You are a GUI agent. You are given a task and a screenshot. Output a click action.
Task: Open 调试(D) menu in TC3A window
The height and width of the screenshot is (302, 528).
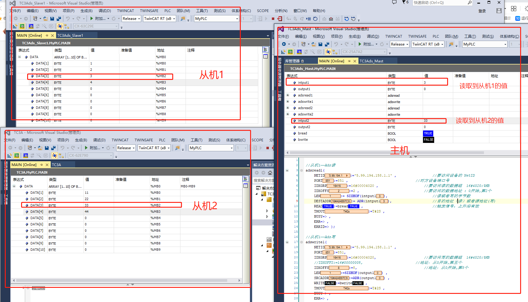click(99, 140)
